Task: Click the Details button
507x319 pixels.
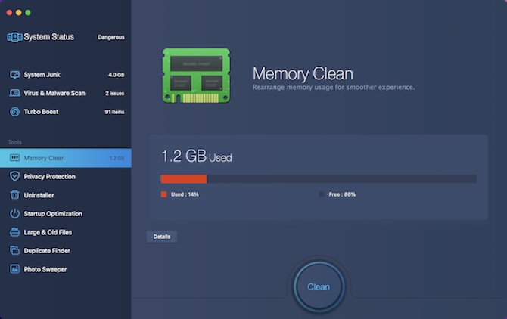Action: point(162,237)
